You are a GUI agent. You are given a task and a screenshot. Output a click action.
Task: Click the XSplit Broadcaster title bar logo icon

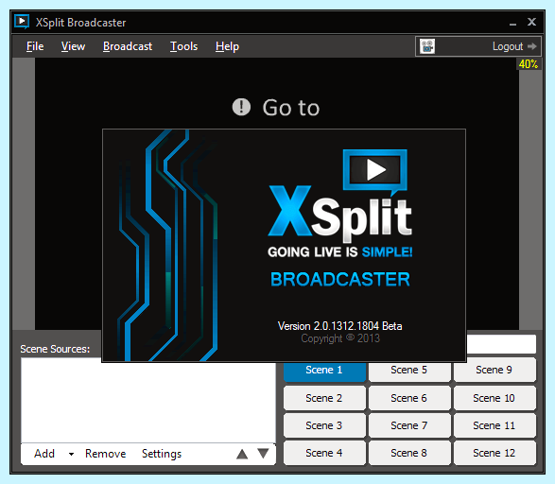point(22,22)
